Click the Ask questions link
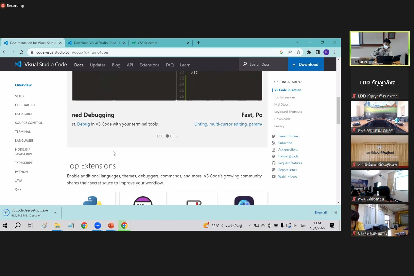The image size is (414, 276). (x=288, y=149)
